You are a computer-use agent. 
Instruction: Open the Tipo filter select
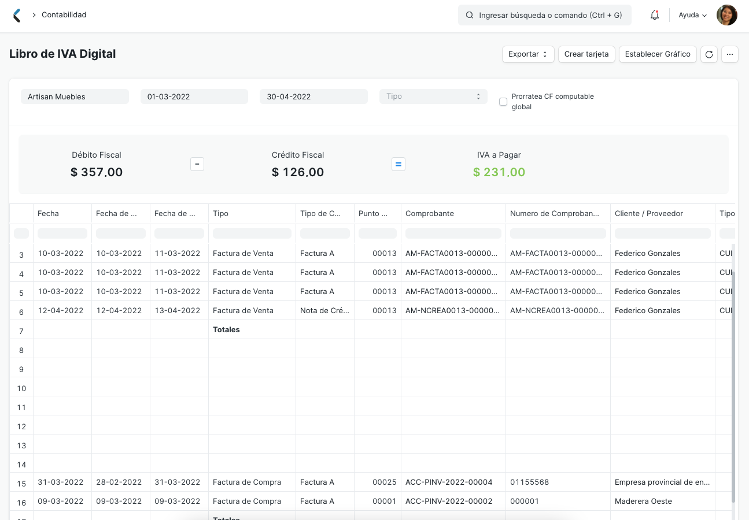433,96
